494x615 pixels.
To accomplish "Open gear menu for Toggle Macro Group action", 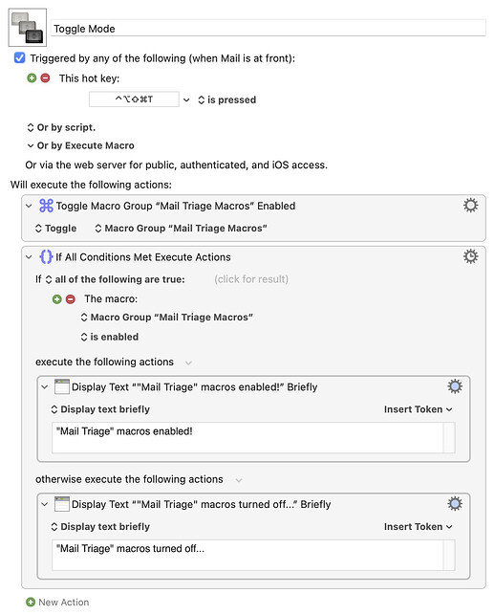I will (470, 205).
